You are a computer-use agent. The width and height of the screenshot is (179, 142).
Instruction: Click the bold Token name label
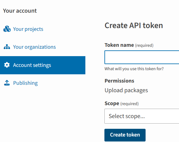[x=119, y=45]
